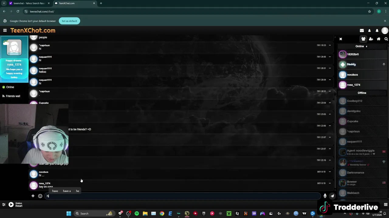The width and height of the screenshot is (389, 218).
Task: Select offline user Agent noodlewiggle
Action: point(362,152)
